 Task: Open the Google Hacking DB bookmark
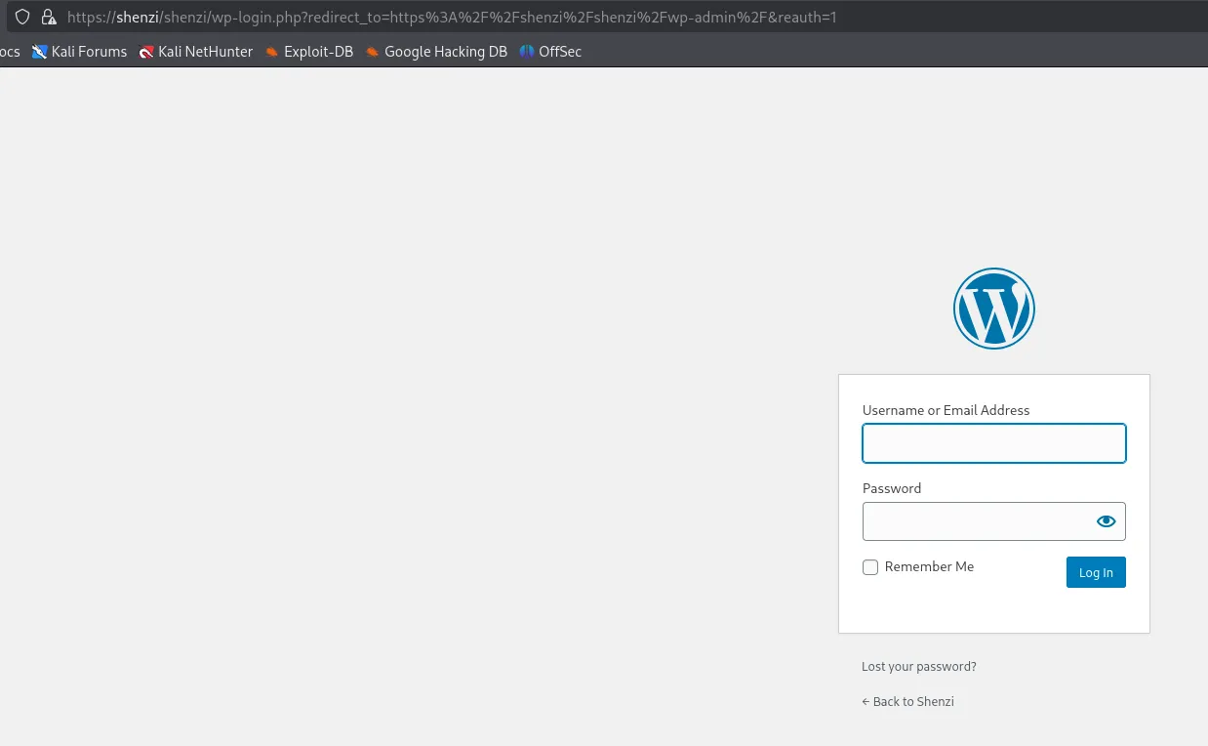(436, 52)
